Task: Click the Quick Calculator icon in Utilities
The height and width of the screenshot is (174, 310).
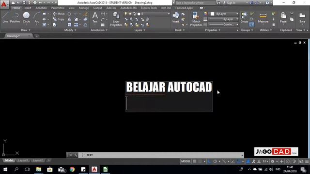Action: click(x=274, y=25)
